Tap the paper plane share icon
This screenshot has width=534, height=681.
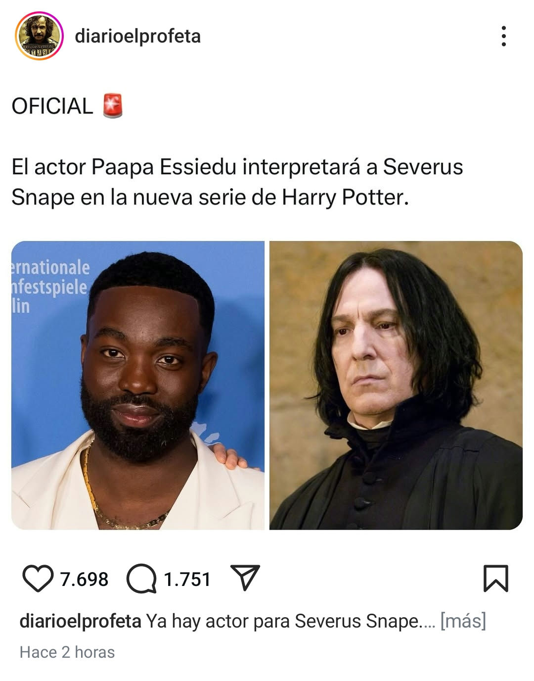pos(245,577)
